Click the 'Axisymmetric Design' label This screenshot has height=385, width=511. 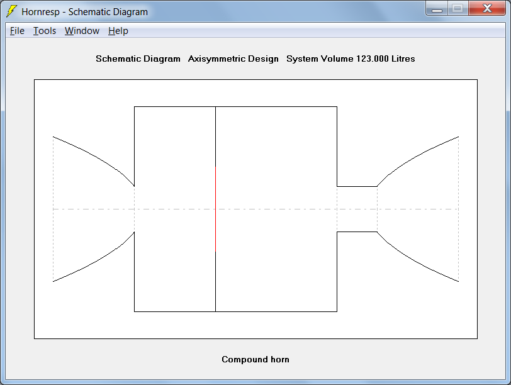pyautogui.click(x=233, y=59)
